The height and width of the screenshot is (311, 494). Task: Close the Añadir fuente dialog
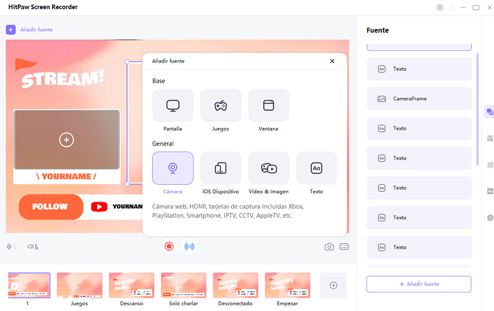(x=332, y=61)
